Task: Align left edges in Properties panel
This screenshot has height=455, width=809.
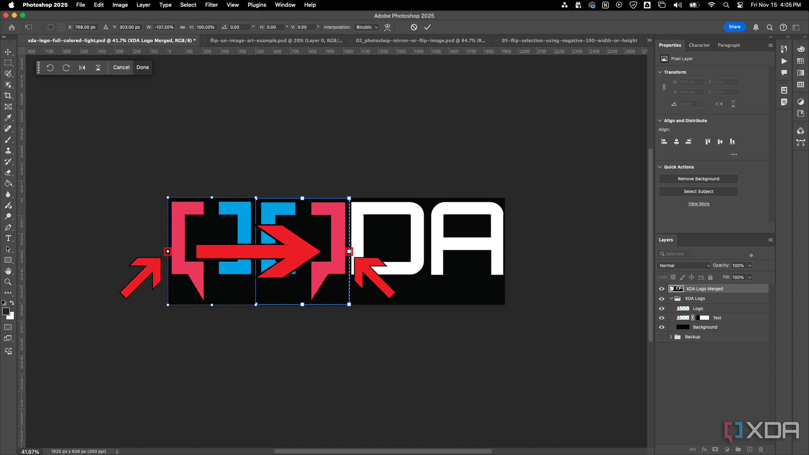Action: (664, 142)
